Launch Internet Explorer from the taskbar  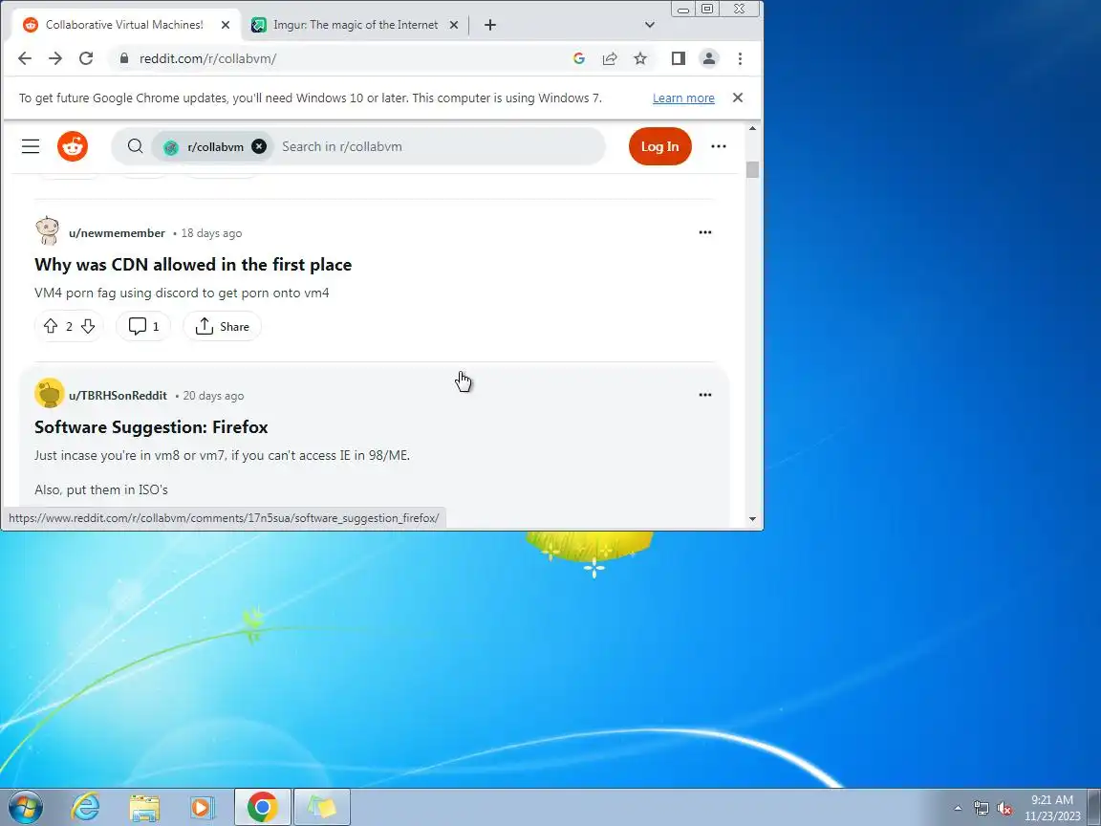tap(86, 807)
